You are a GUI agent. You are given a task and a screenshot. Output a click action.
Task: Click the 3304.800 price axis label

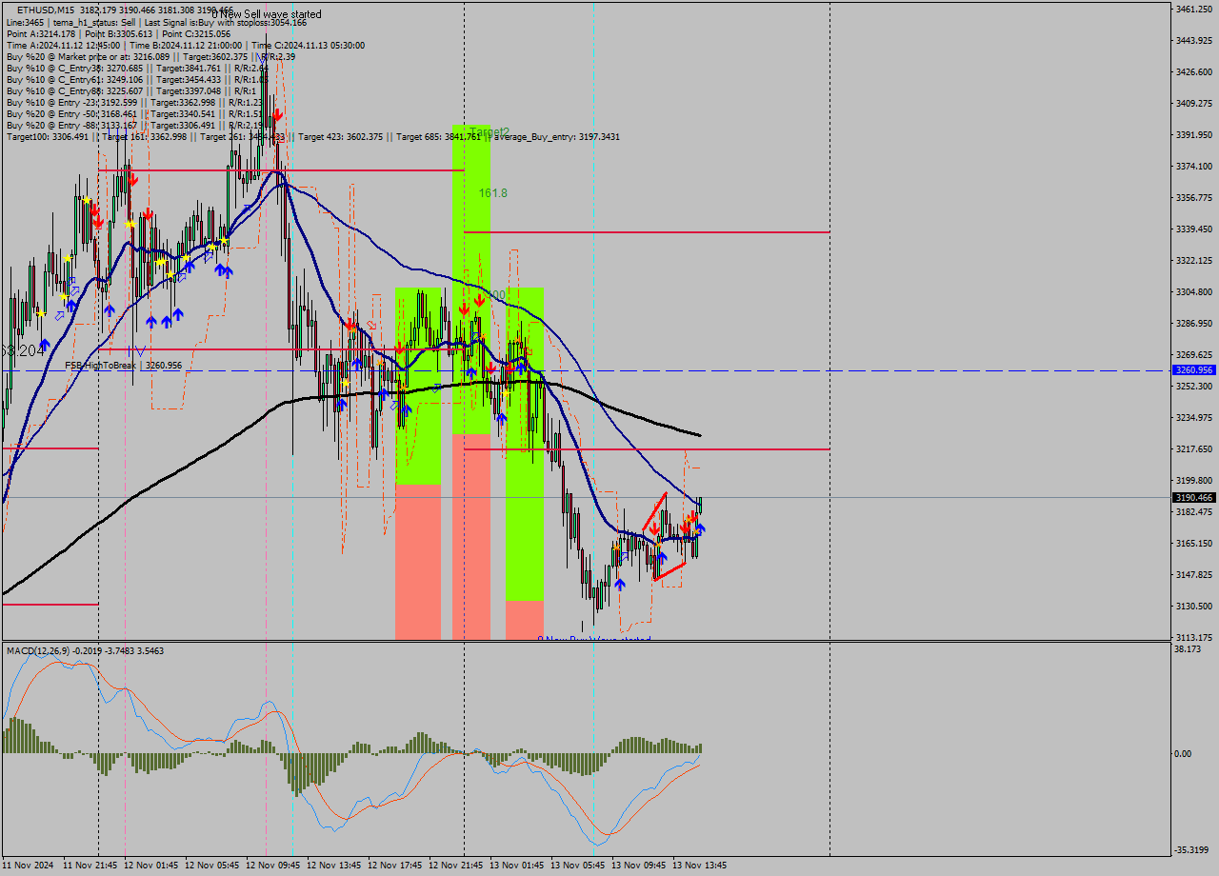pos(1193,291)
